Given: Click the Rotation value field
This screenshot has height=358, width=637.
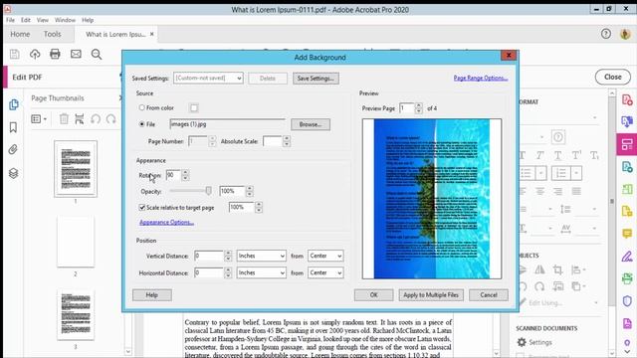Looking at the screenshot, I should click(173, 175).
